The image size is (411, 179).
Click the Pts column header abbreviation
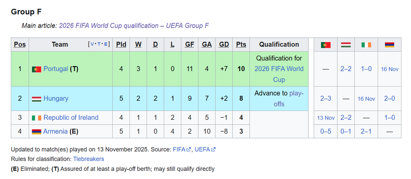(x=241, y=44)
